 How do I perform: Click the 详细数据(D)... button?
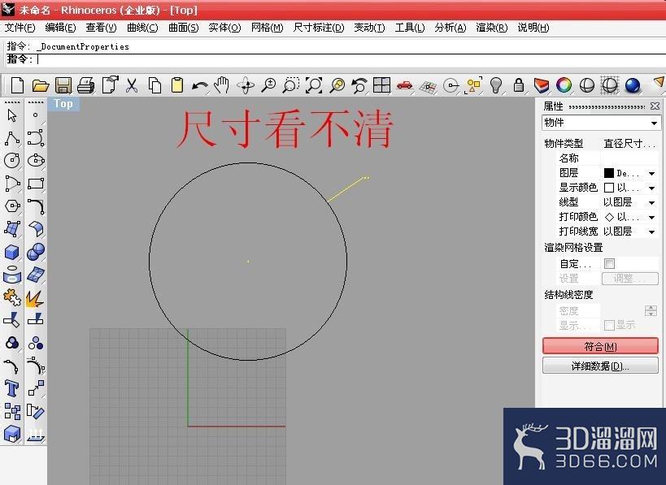point(600,366)
